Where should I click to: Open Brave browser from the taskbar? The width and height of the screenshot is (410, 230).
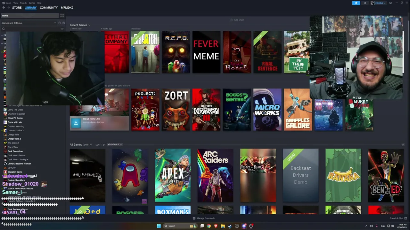click(216, 226)
